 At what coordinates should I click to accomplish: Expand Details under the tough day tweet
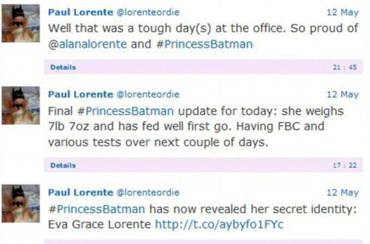pyautogui.click(x=63, y=67)
